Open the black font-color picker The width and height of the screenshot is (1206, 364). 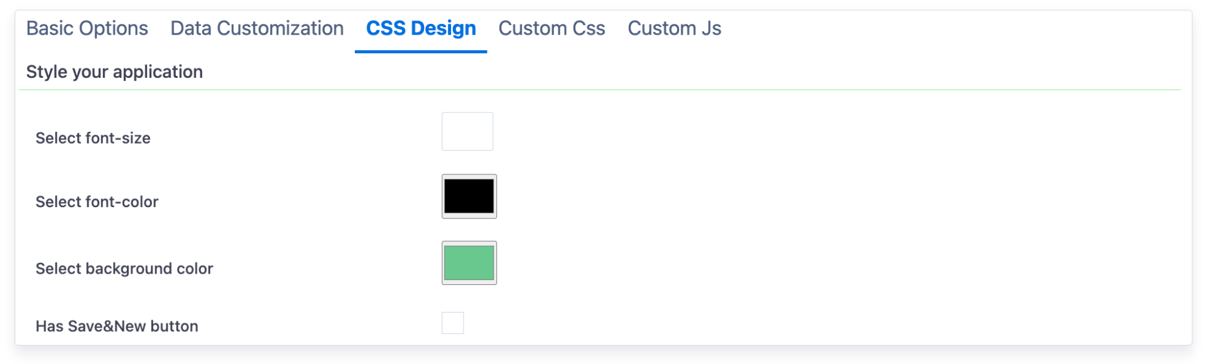coord(469,196)
